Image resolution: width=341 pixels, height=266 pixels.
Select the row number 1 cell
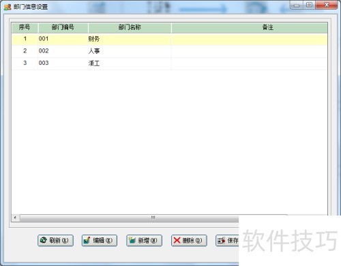(25, 39)
